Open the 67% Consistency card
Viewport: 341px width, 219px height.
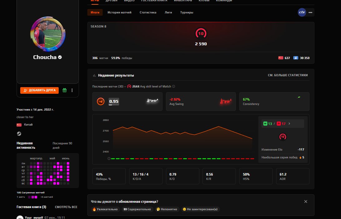[274, 102]
